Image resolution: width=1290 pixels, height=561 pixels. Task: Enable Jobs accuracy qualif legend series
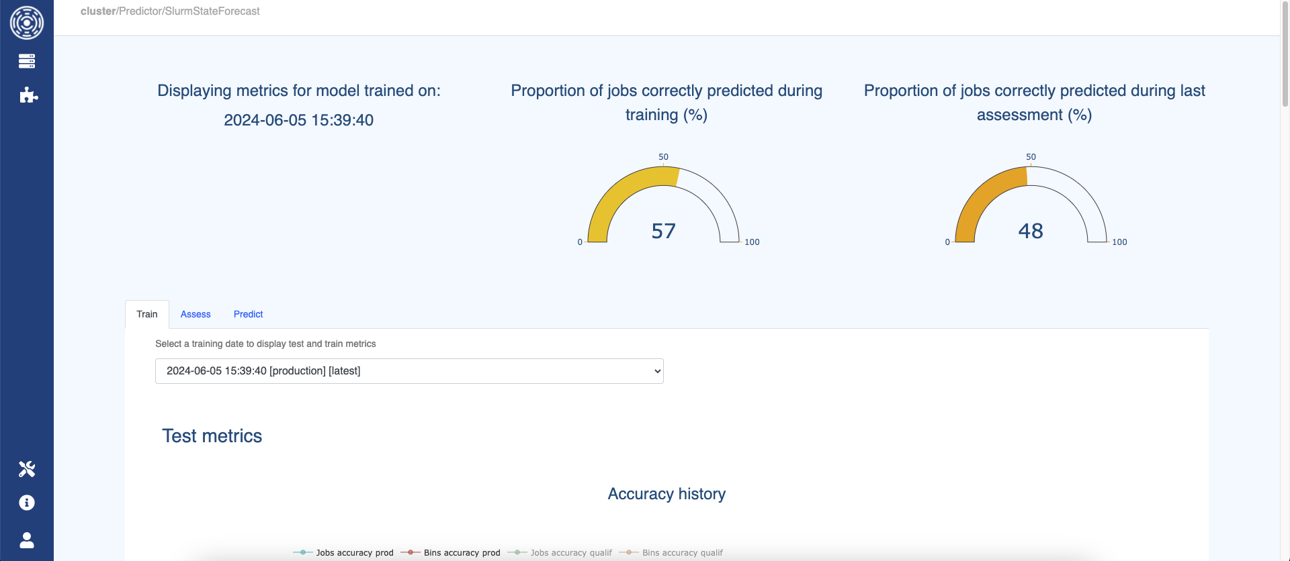point(560,553)
